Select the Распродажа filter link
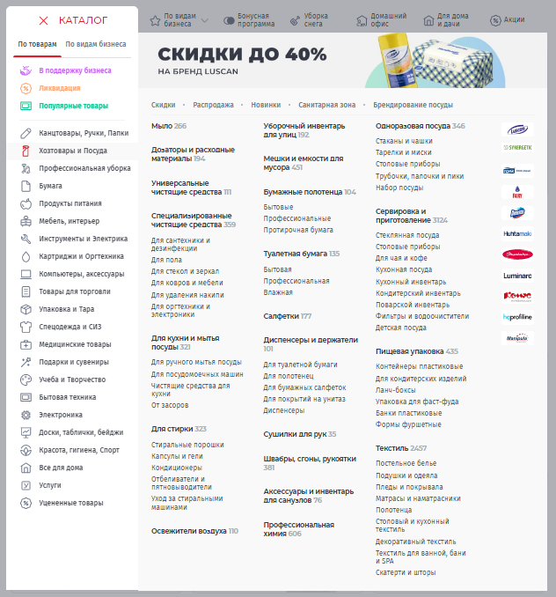Image resolution: width=556 pixels, height=597 pixels. (x=213, y=105)
